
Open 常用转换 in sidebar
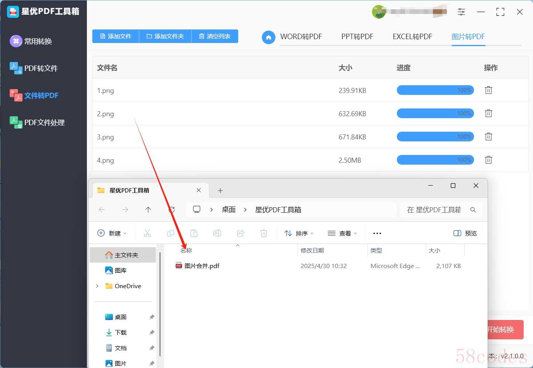point(31,41)
